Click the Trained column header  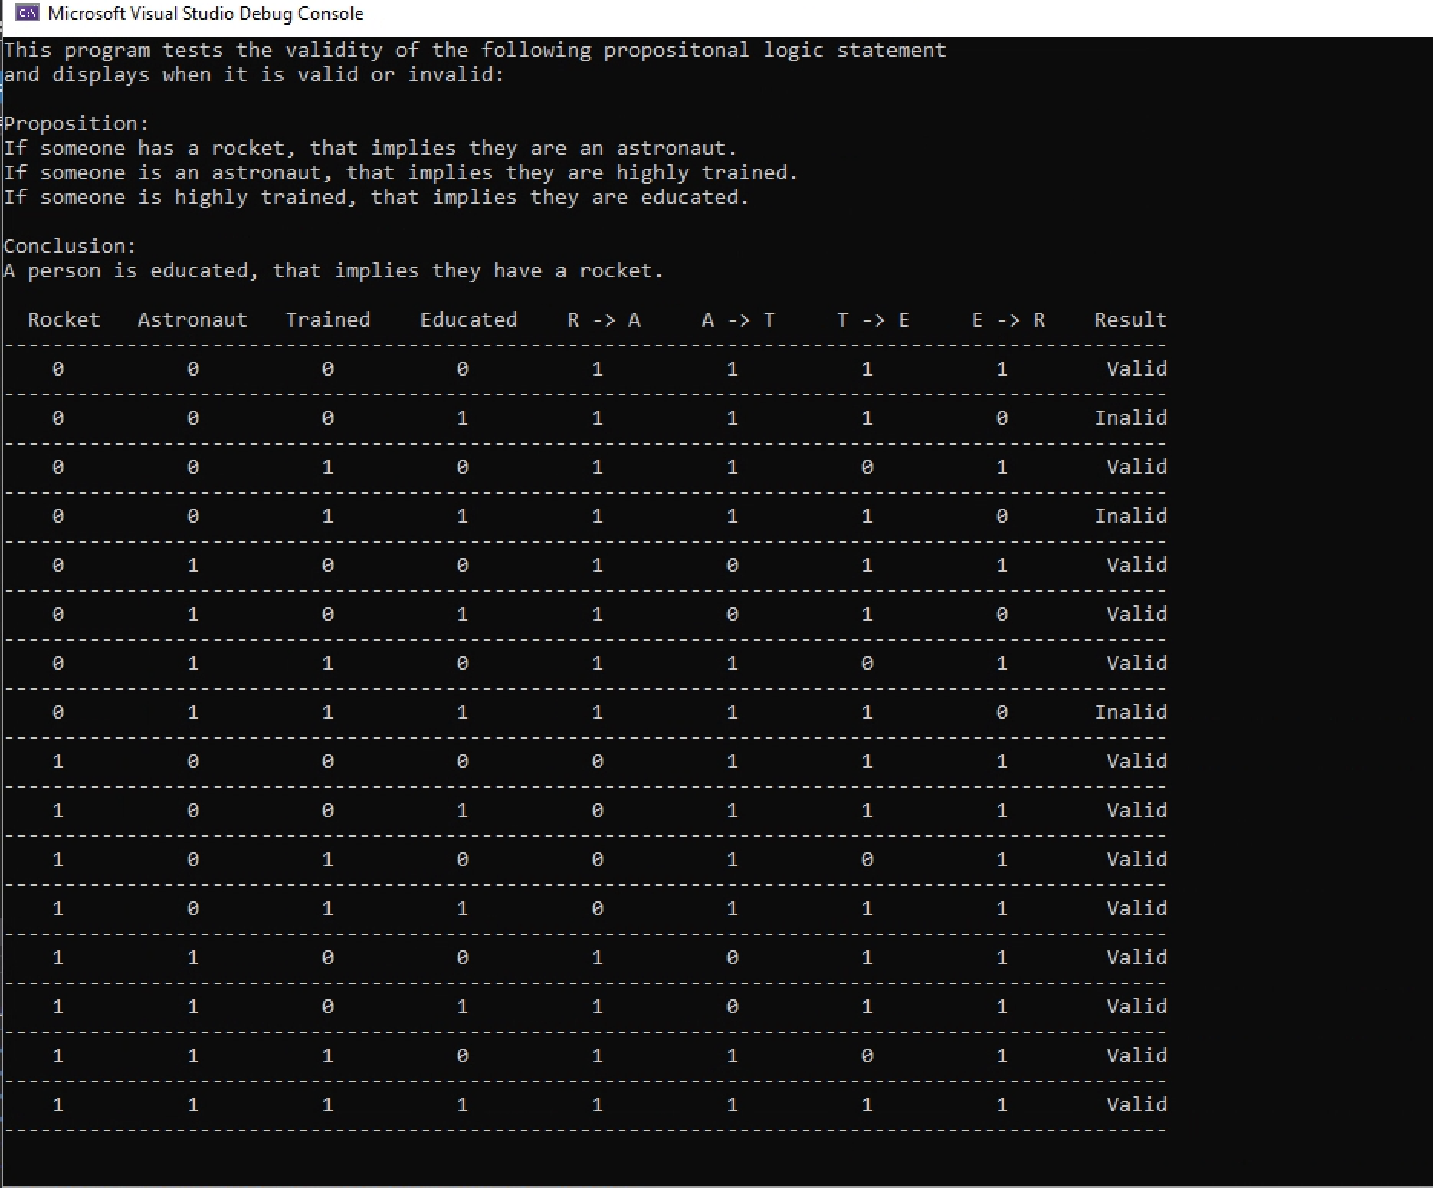[327, 320]
